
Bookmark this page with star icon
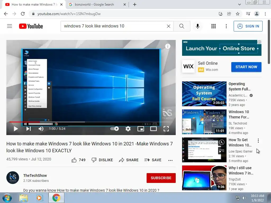[x=238, y=14]
